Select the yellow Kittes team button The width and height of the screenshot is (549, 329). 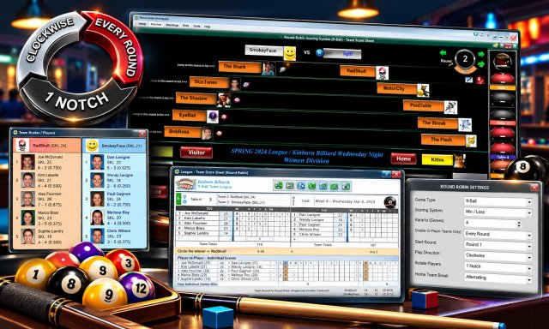[437, 159]
